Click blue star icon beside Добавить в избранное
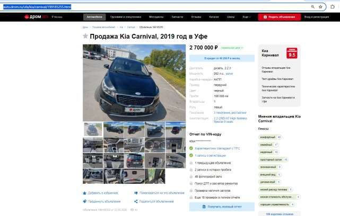This screenshot has height=216, width=340. (84, 193)
